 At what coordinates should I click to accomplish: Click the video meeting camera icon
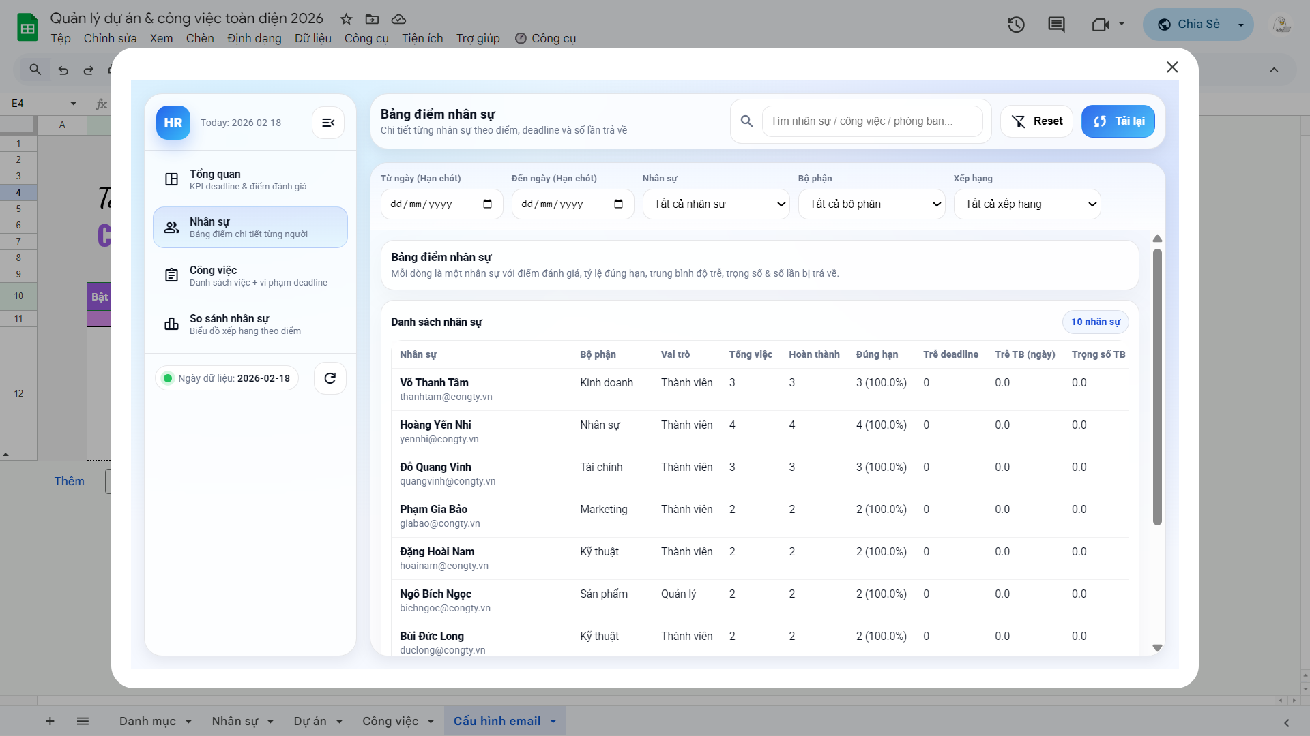click(x=1100, y=25)
